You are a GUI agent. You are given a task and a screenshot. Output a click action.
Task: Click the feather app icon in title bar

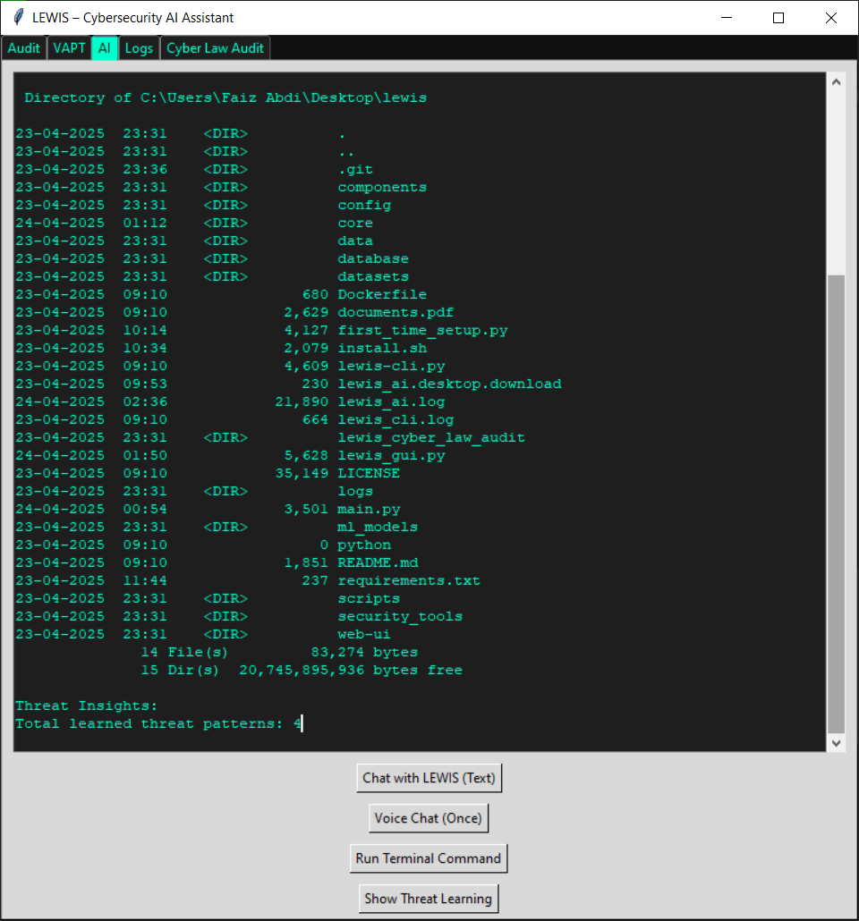[x=18, y=18]
